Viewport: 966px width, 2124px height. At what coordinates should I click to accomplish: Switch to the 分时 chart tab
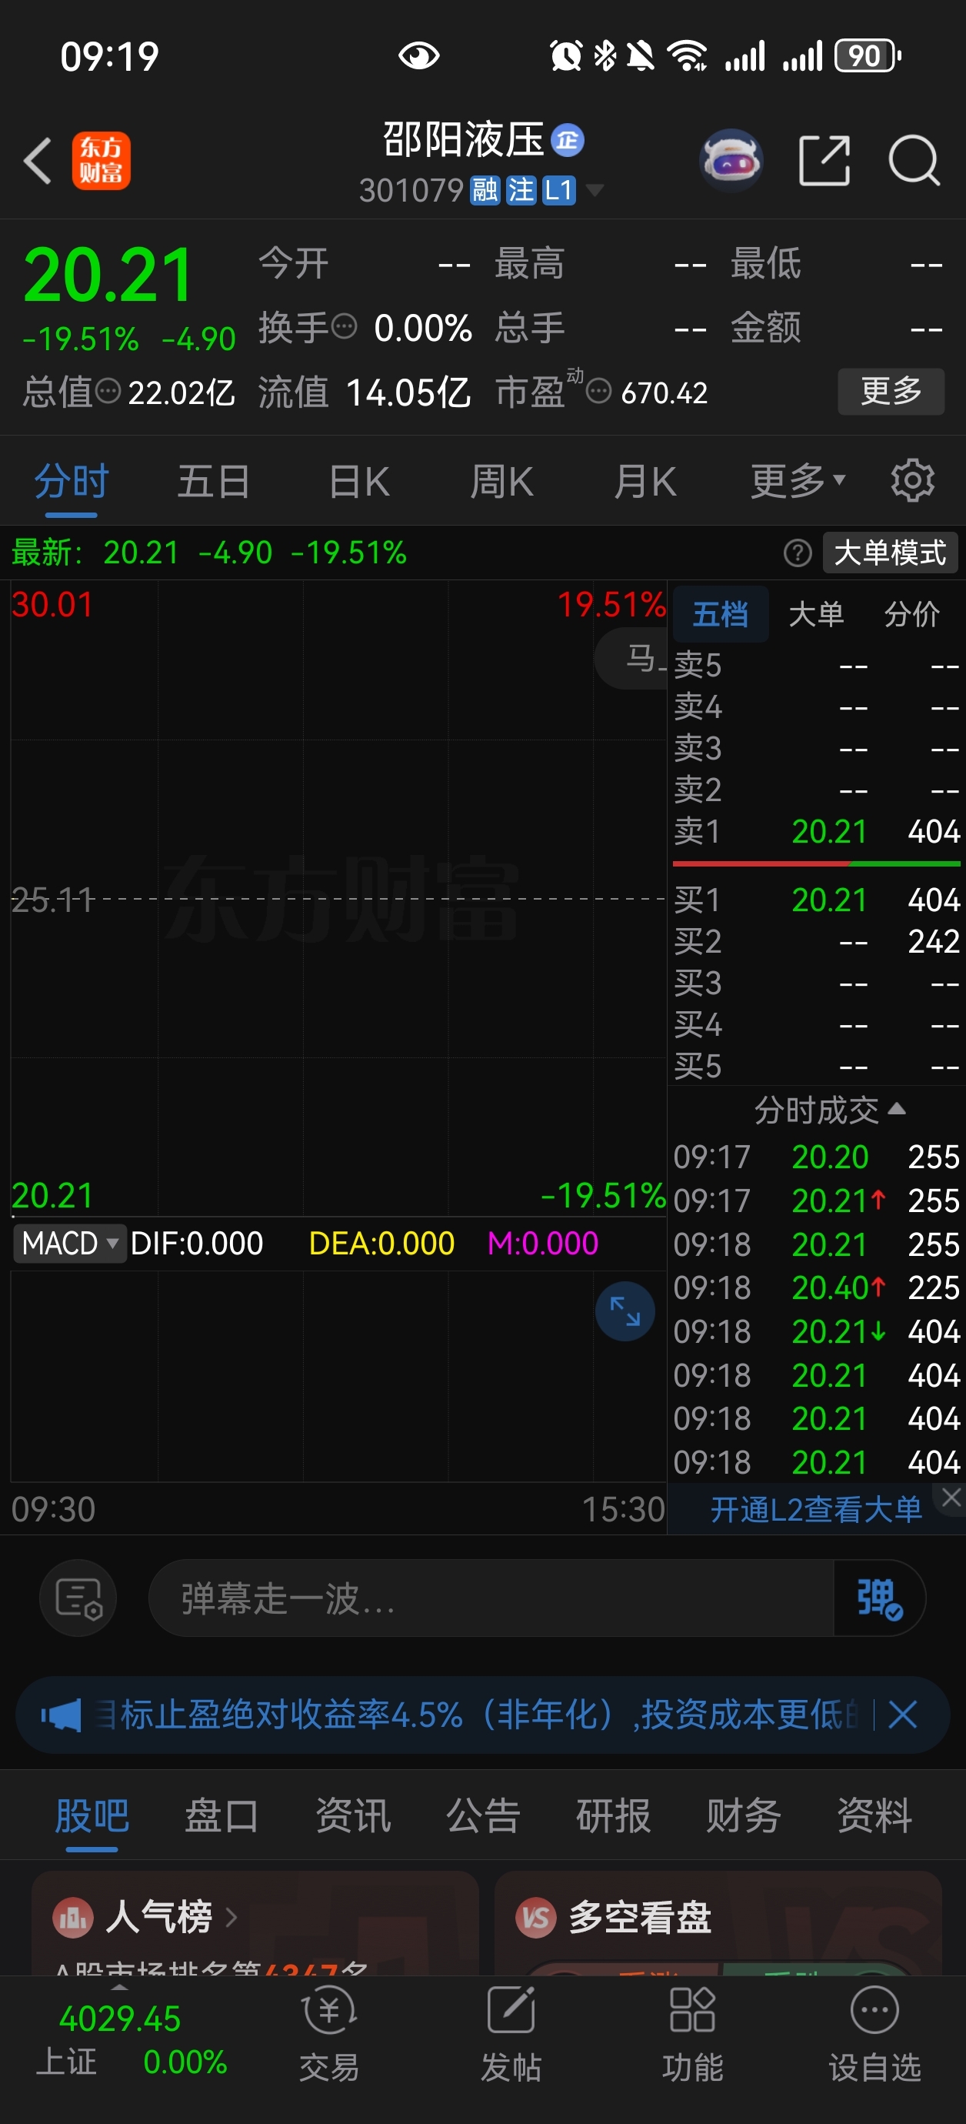71,482
